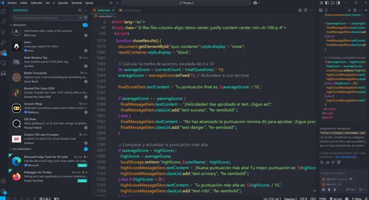Open the Source Control view
The height and width of the screenshot is (200, 369).
(4, 32)
